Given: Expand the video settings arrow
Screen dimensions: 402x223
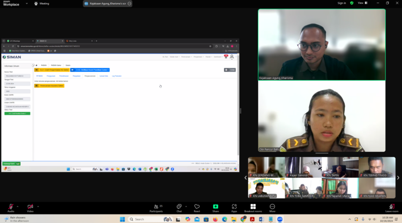Looking at the screenshot, I should (38, 206).
